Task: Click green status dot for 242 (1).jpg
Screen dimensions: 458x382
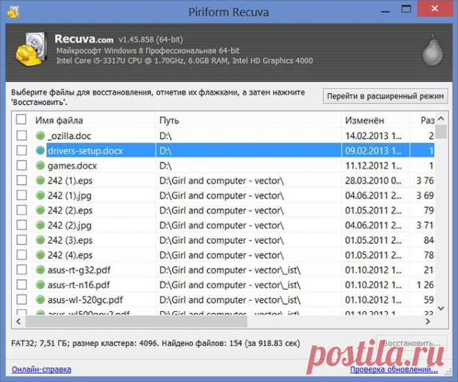Action: coord(40,196)
